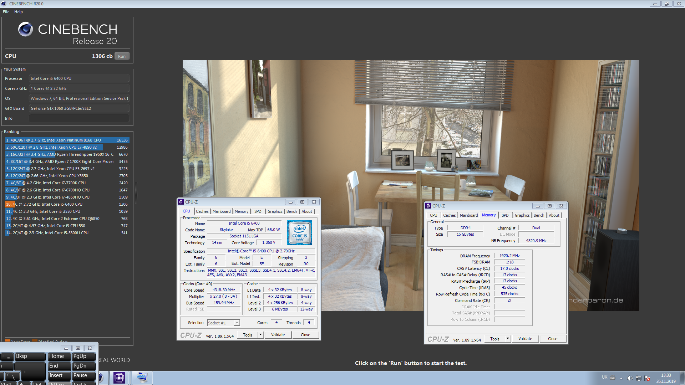Viewport: 685px width, 385px height.
Task: Click left CPU-Z window title icon
Action: [181, 202]
